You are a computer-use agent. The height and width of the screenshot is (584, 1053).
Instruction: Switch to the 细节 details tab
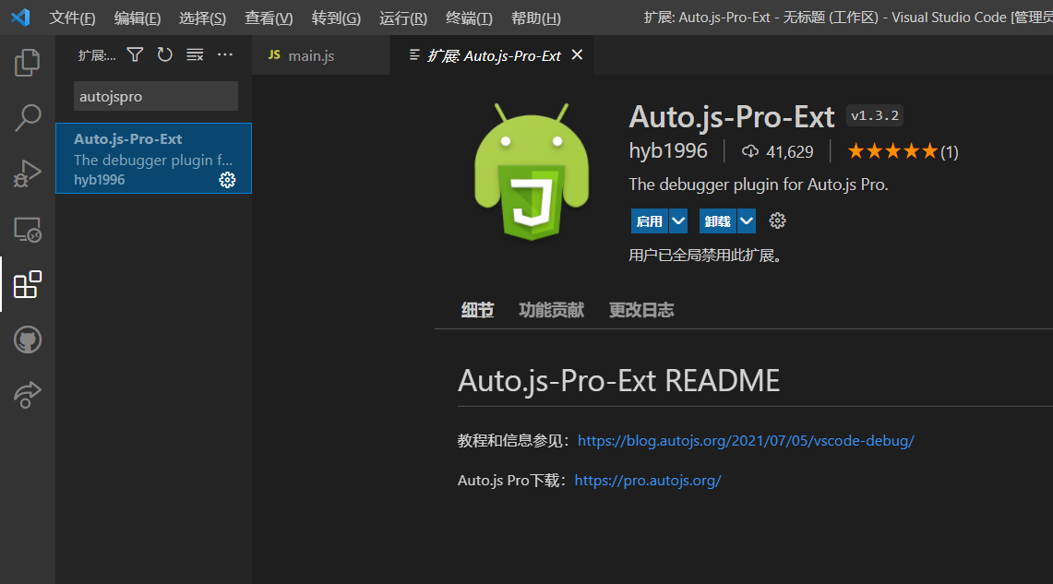coord(477,310)
